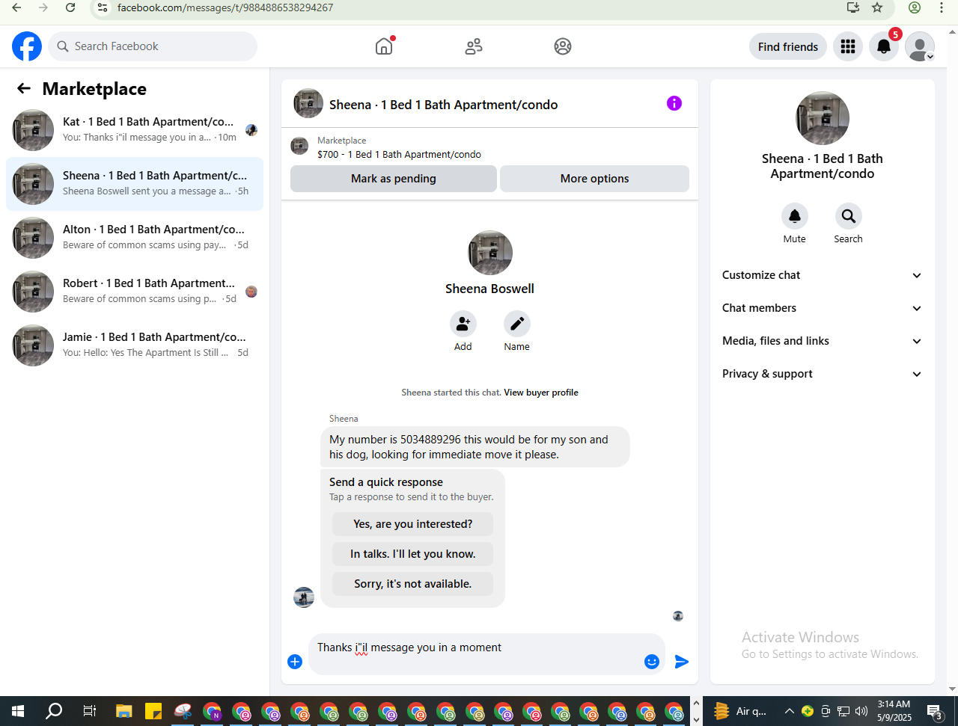The image size is (958, 726).
Task: Bookmark this page star icon
Action: tap(877, 7)
